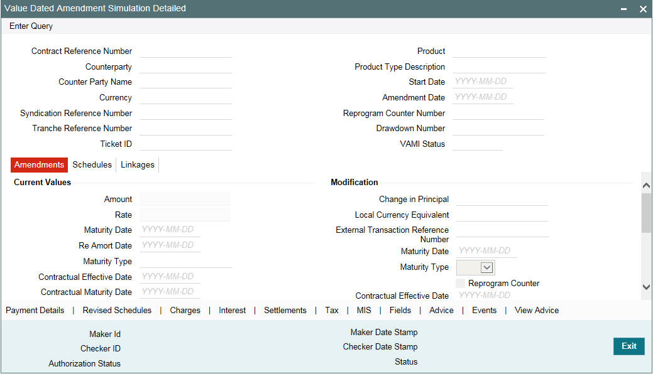Switch to the Schedules tab

92,165
